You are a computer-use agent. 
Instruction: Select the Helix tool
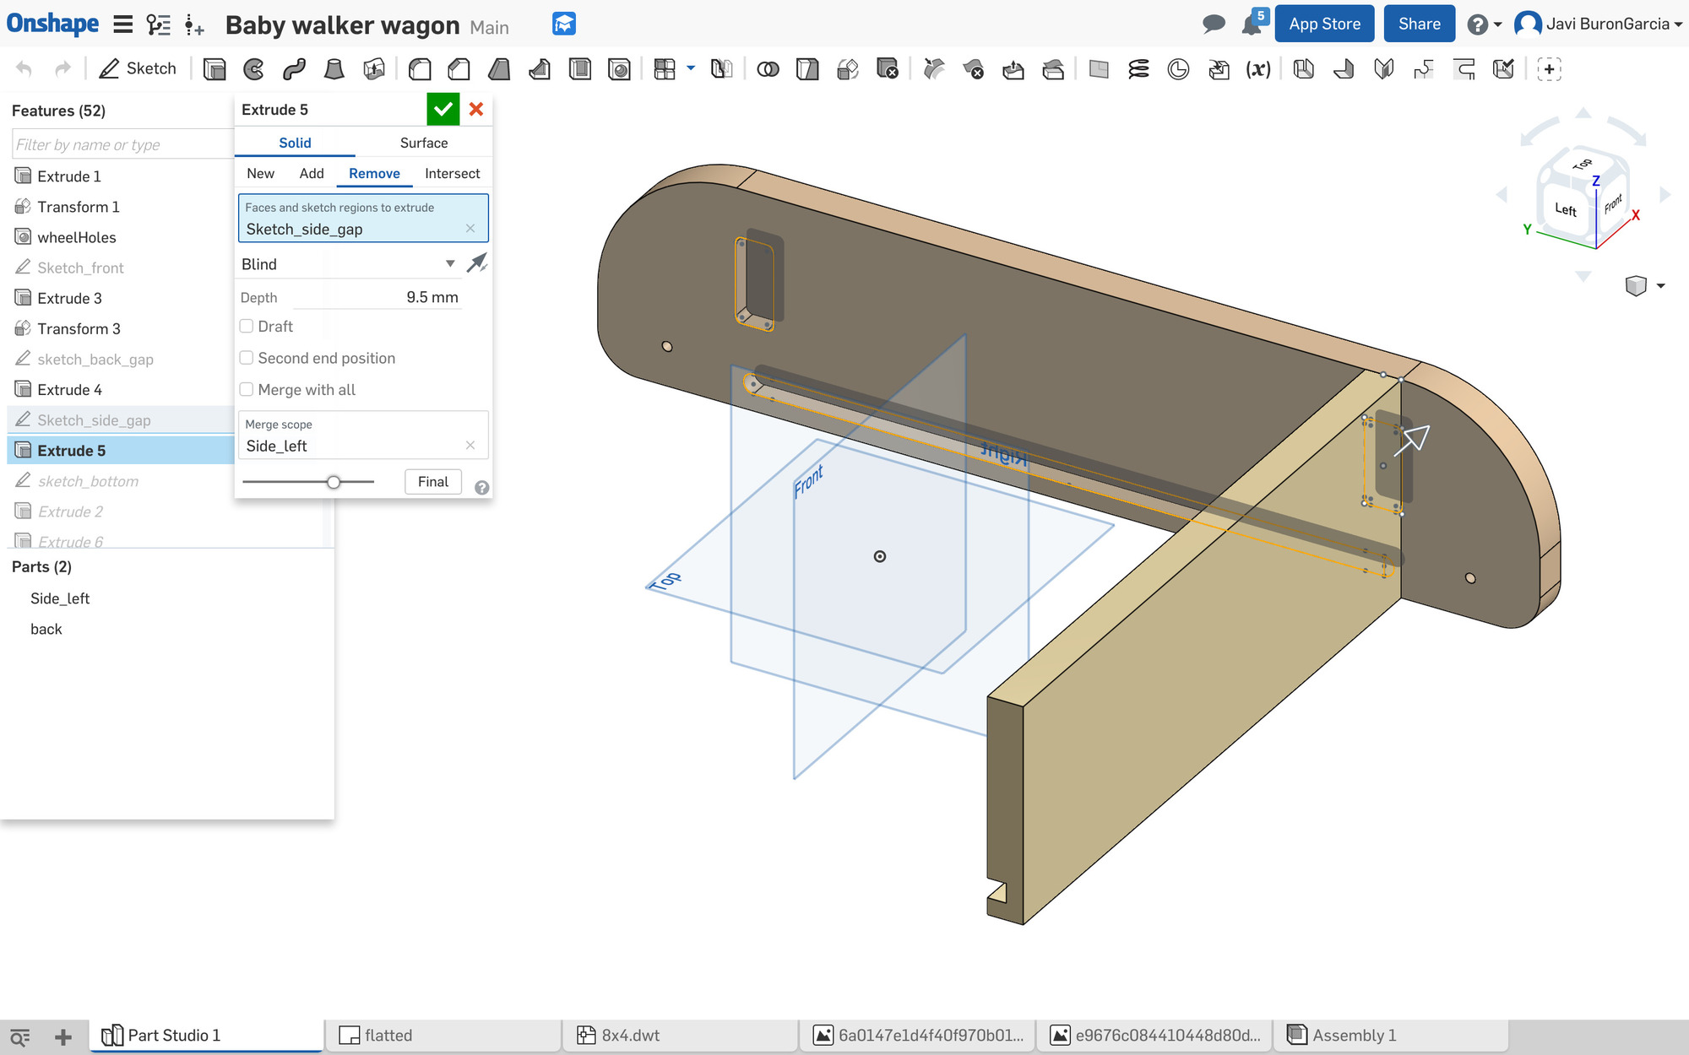pyautogui.click(x=1138, y=69)
